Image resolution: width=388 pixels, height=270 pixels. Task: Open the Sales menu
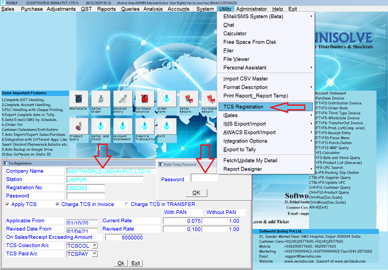8,9
